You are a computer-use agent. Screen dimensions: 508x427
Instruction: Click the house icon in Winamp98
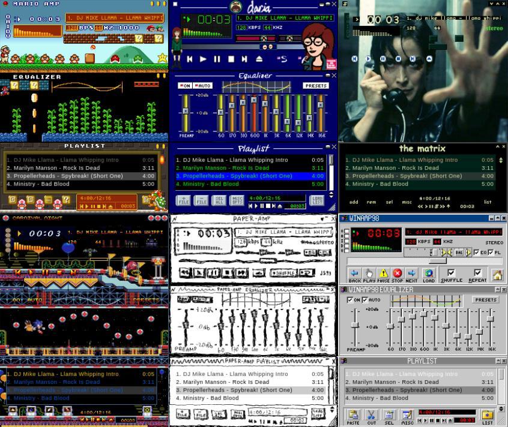click(x=497, y=275)
